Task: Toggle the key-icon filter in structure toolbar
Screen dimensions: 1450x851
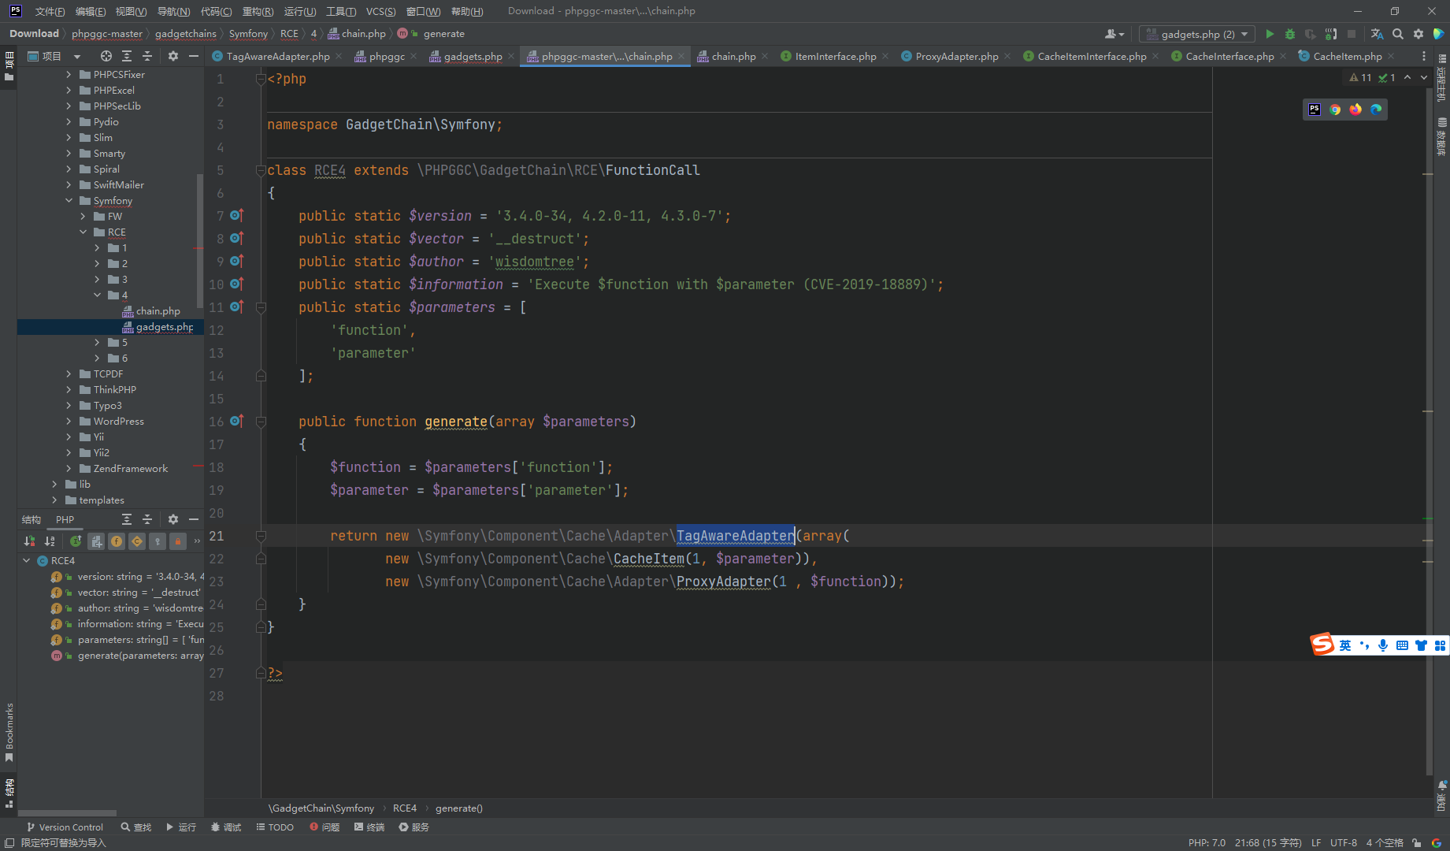Action: coord(158,541)
